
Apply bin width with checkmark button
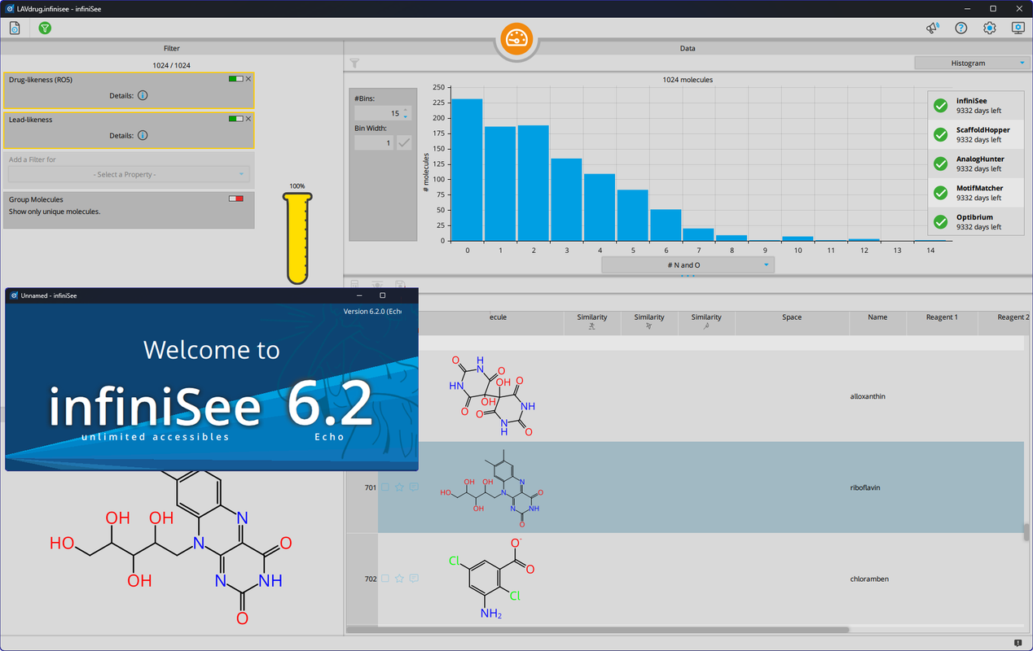tap(404, 142)
